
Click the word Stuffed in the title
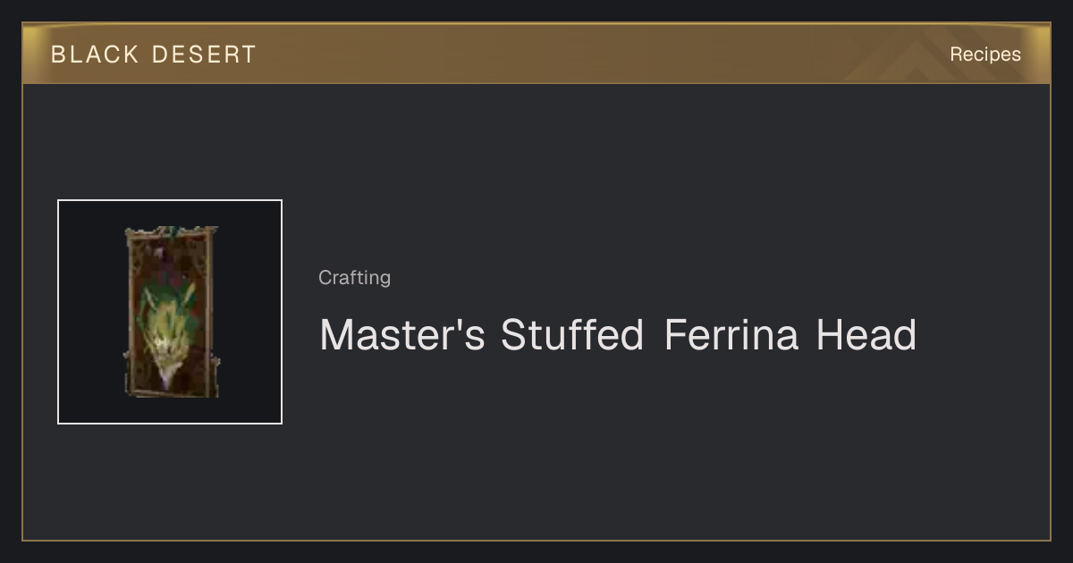point(572,335)
